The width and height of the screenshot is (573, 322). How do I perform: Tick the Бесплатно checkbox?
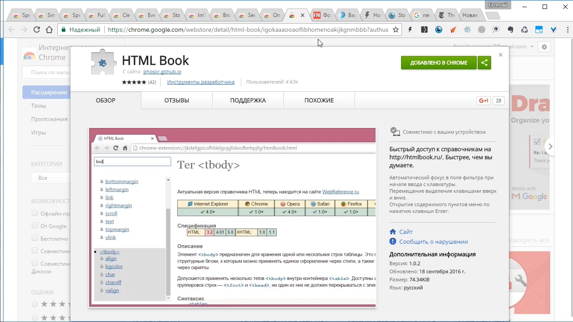click(34, 238)
